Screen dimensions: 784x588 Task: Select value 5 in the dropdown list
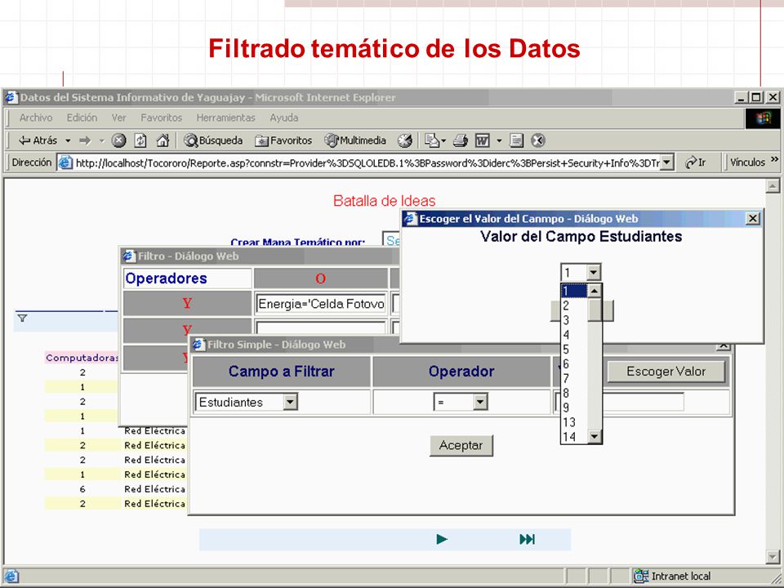[x=573, y=349]
